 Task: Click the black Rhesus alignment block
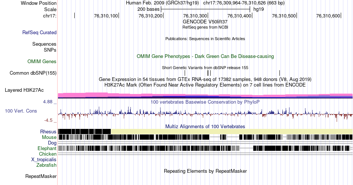[84, 132]
